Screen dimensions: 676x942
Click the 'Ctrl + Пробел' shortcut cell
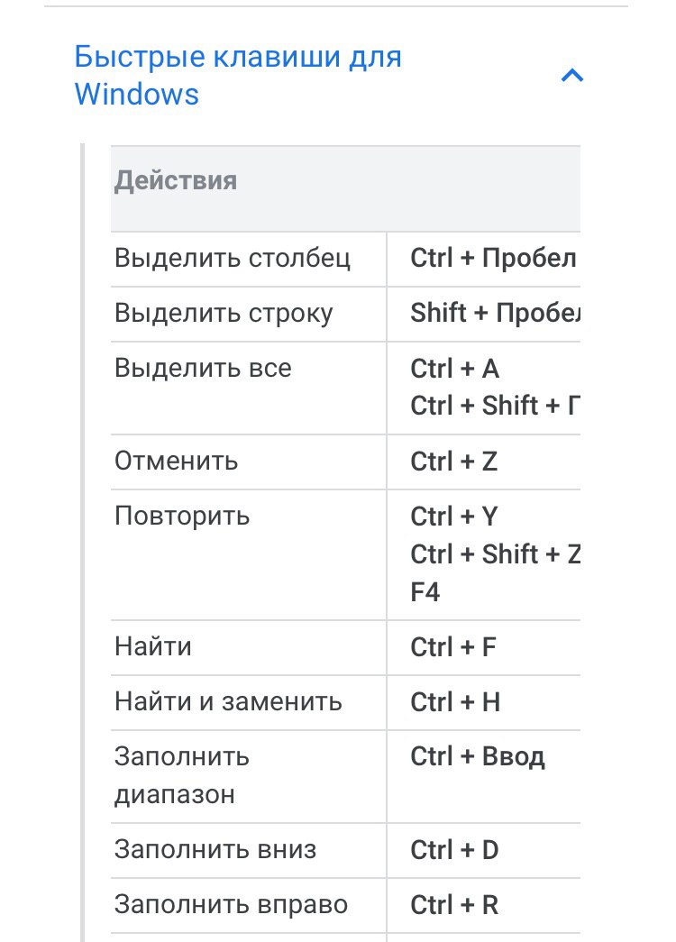(492, 259)
